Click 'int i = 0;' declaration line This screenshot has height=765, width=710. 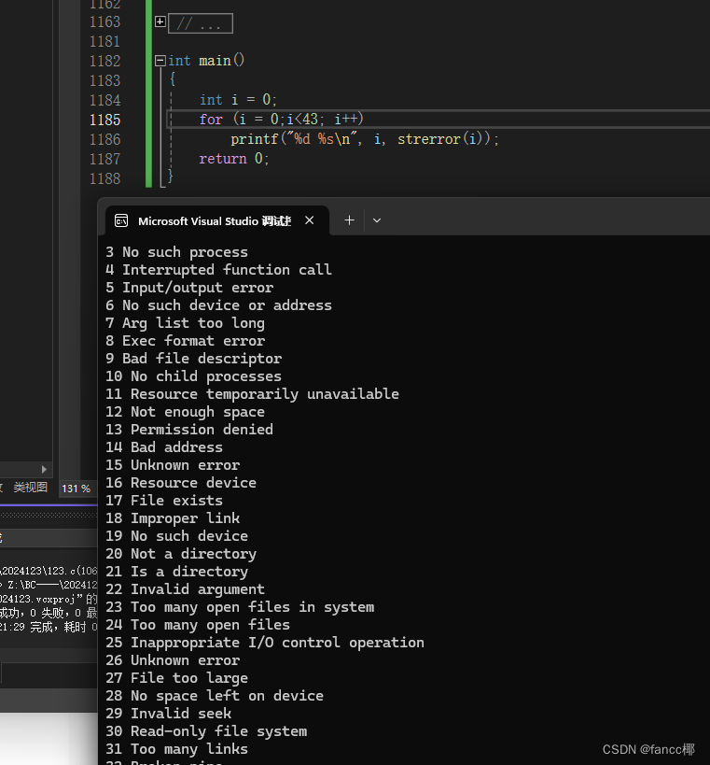[238, 100]
